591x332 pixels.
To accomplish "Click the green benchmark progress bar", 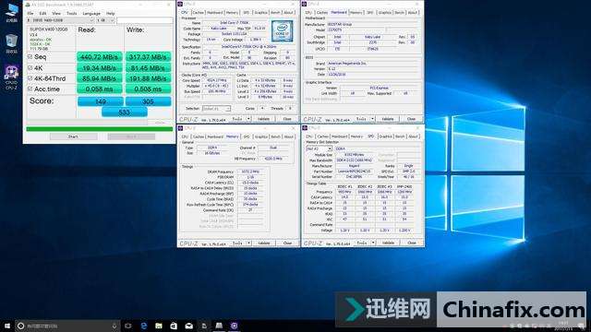I will point(100,129).
